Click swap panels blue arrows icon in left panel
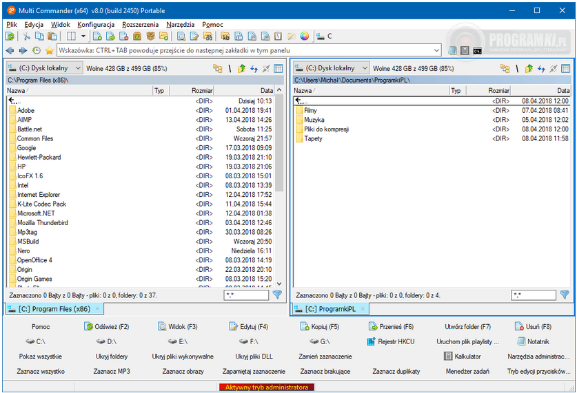Screen dimensions: 577x393 [x=254, y=68]
